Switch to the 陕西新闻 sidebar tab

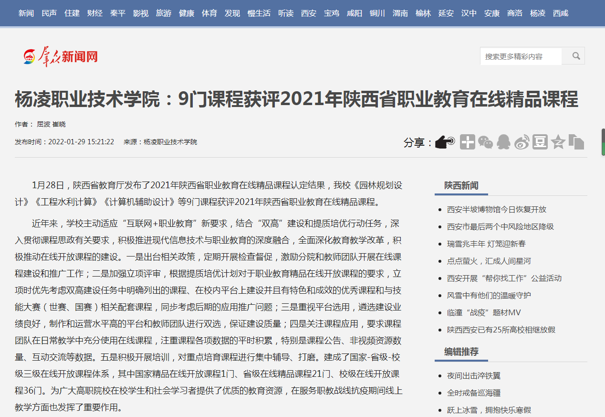click(461, 185)
